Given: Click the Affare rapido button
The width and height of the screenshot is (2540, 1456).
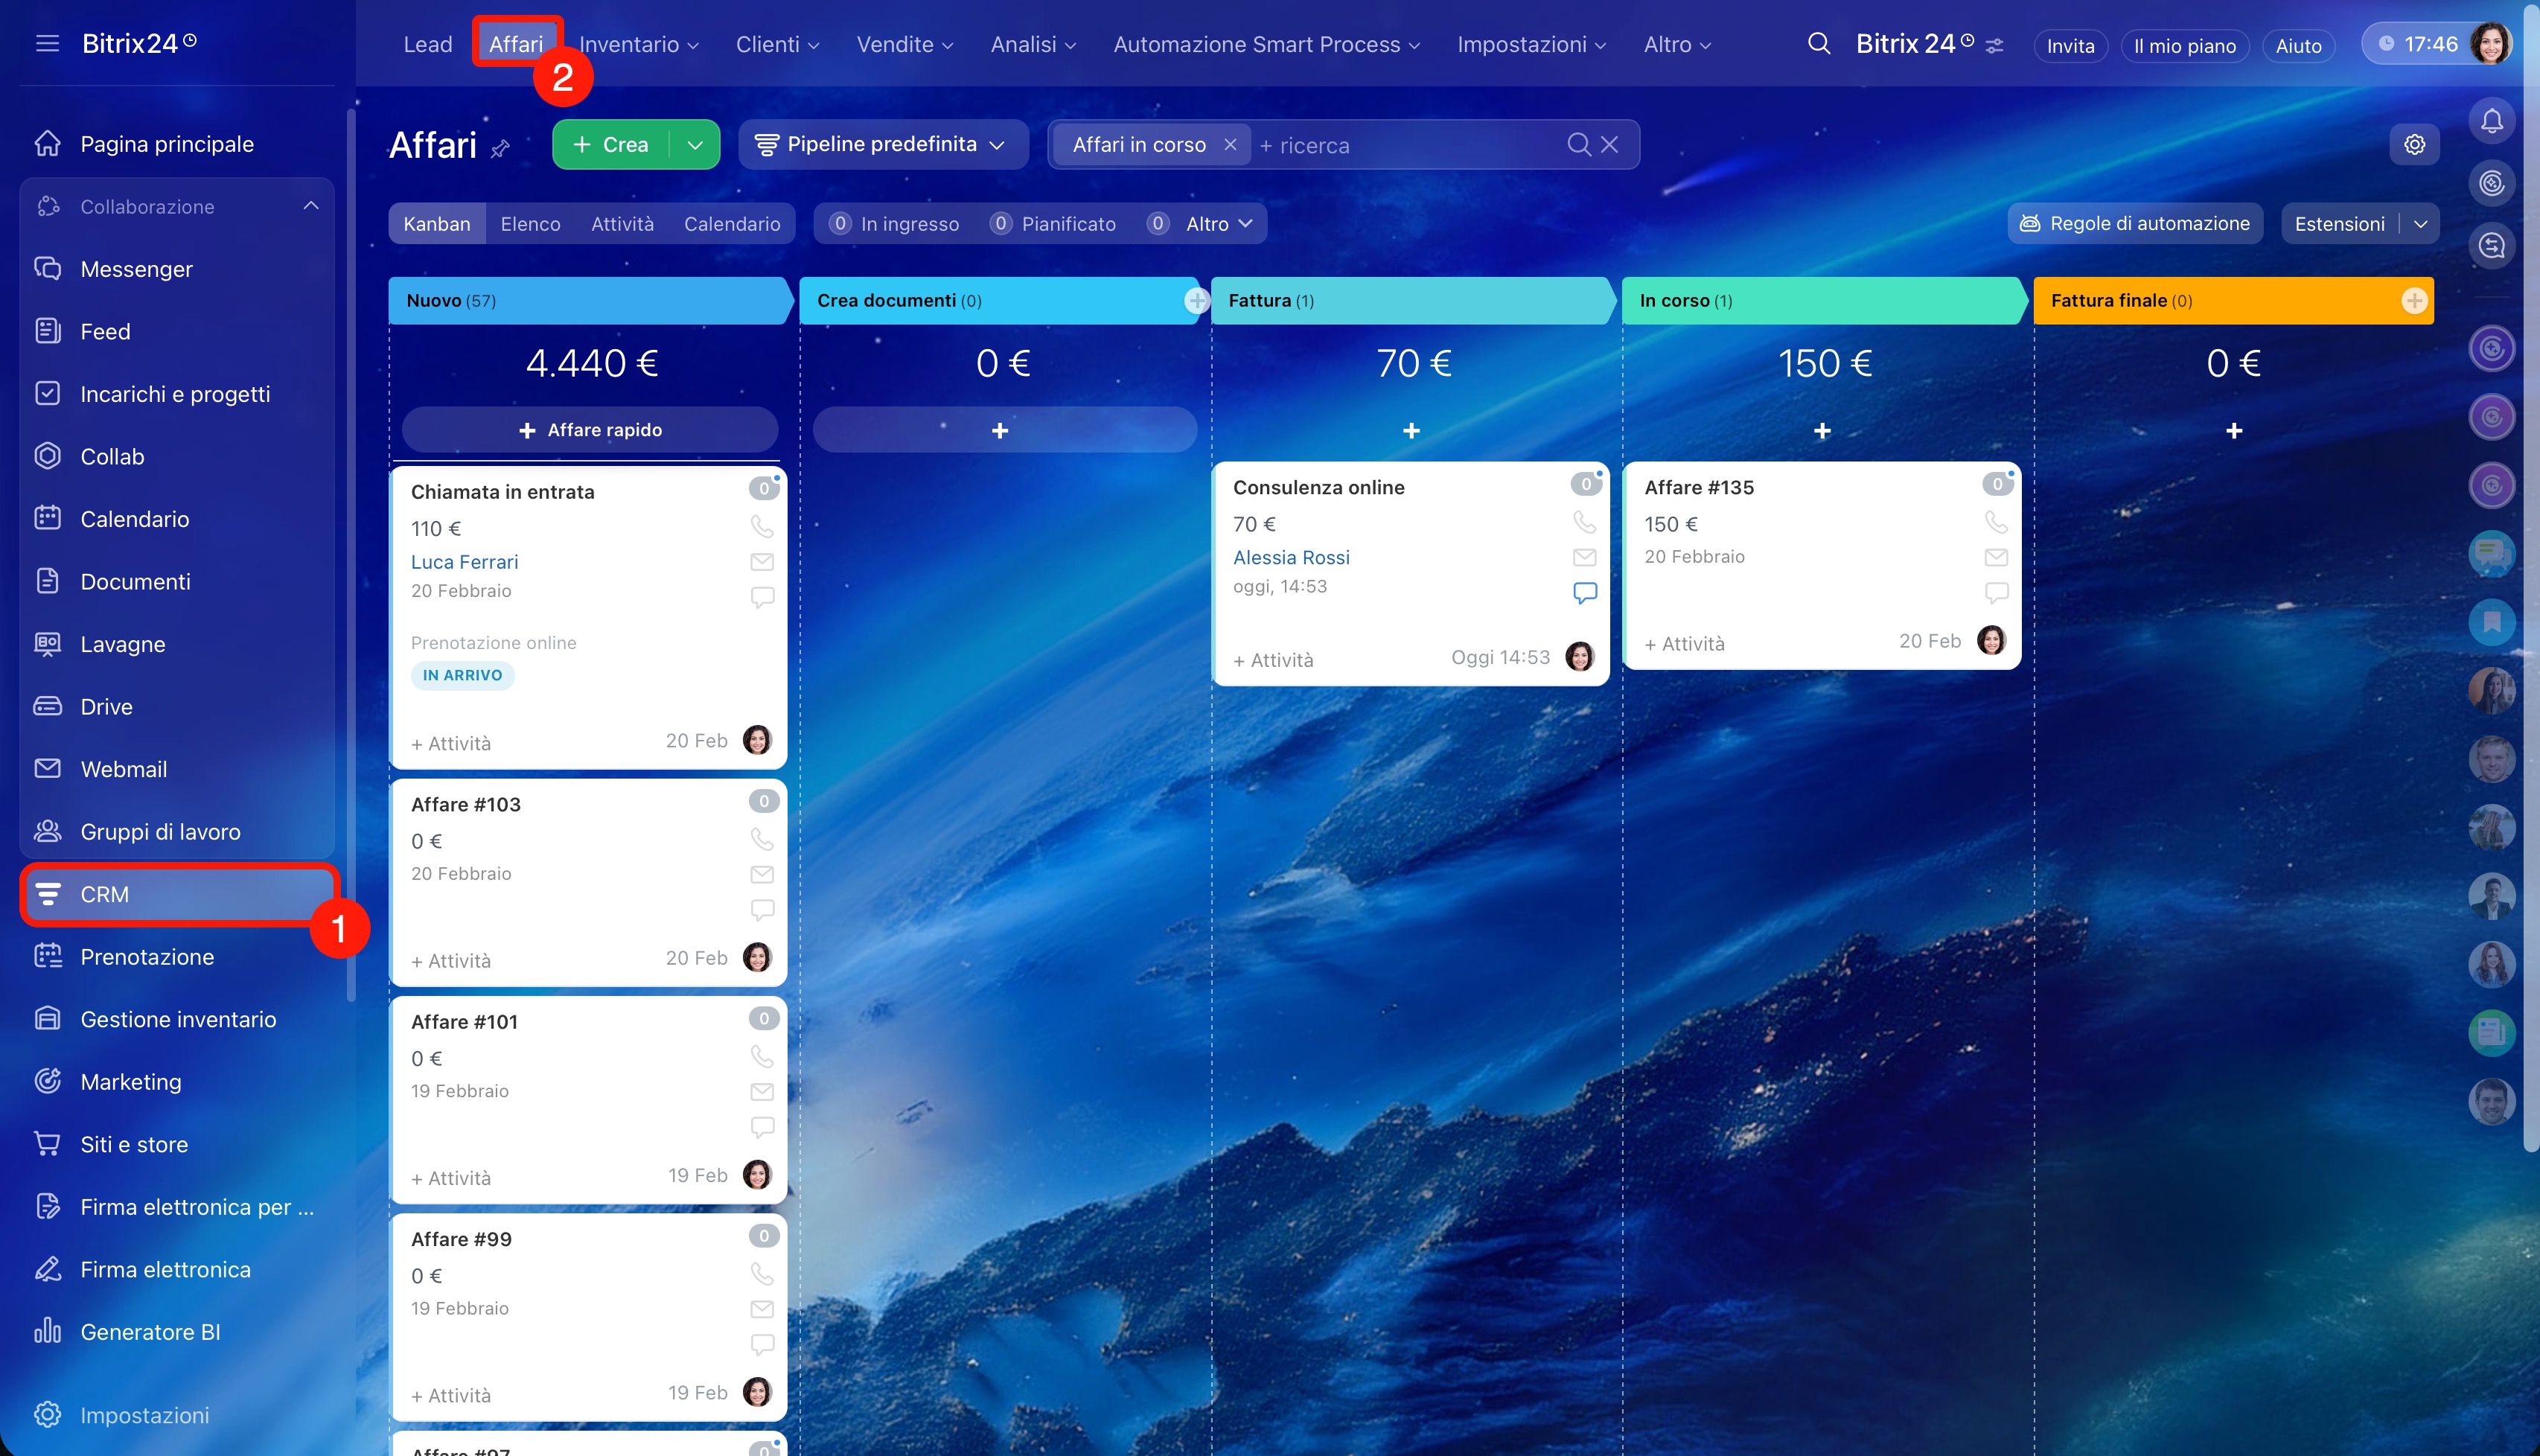Looking at the screenshot, I should 590,430.
